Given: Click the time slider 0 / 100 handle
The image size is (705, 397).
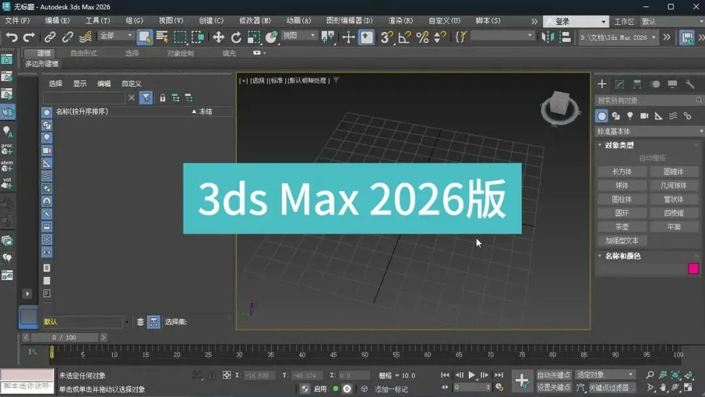Looking at the screenshot, I should [x=65, y=338].
